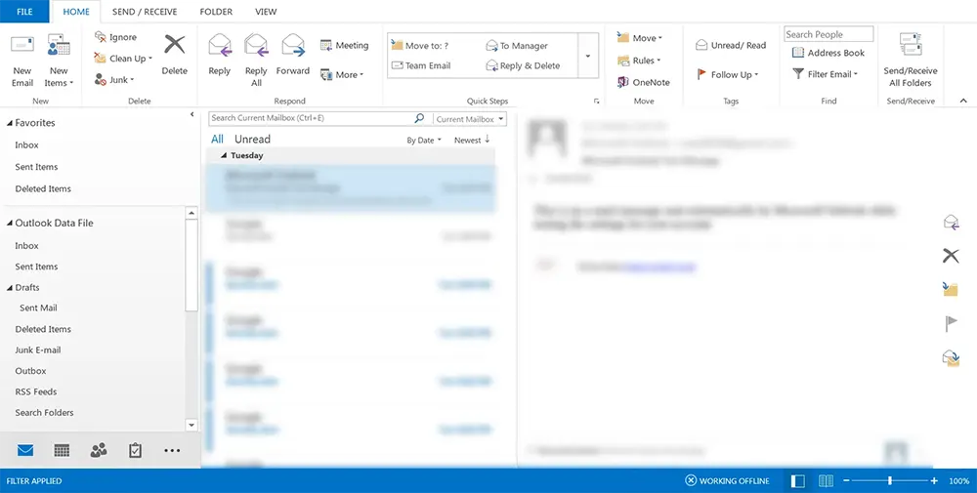Open the Quick Steps dialog launcher

pos(596,101)
